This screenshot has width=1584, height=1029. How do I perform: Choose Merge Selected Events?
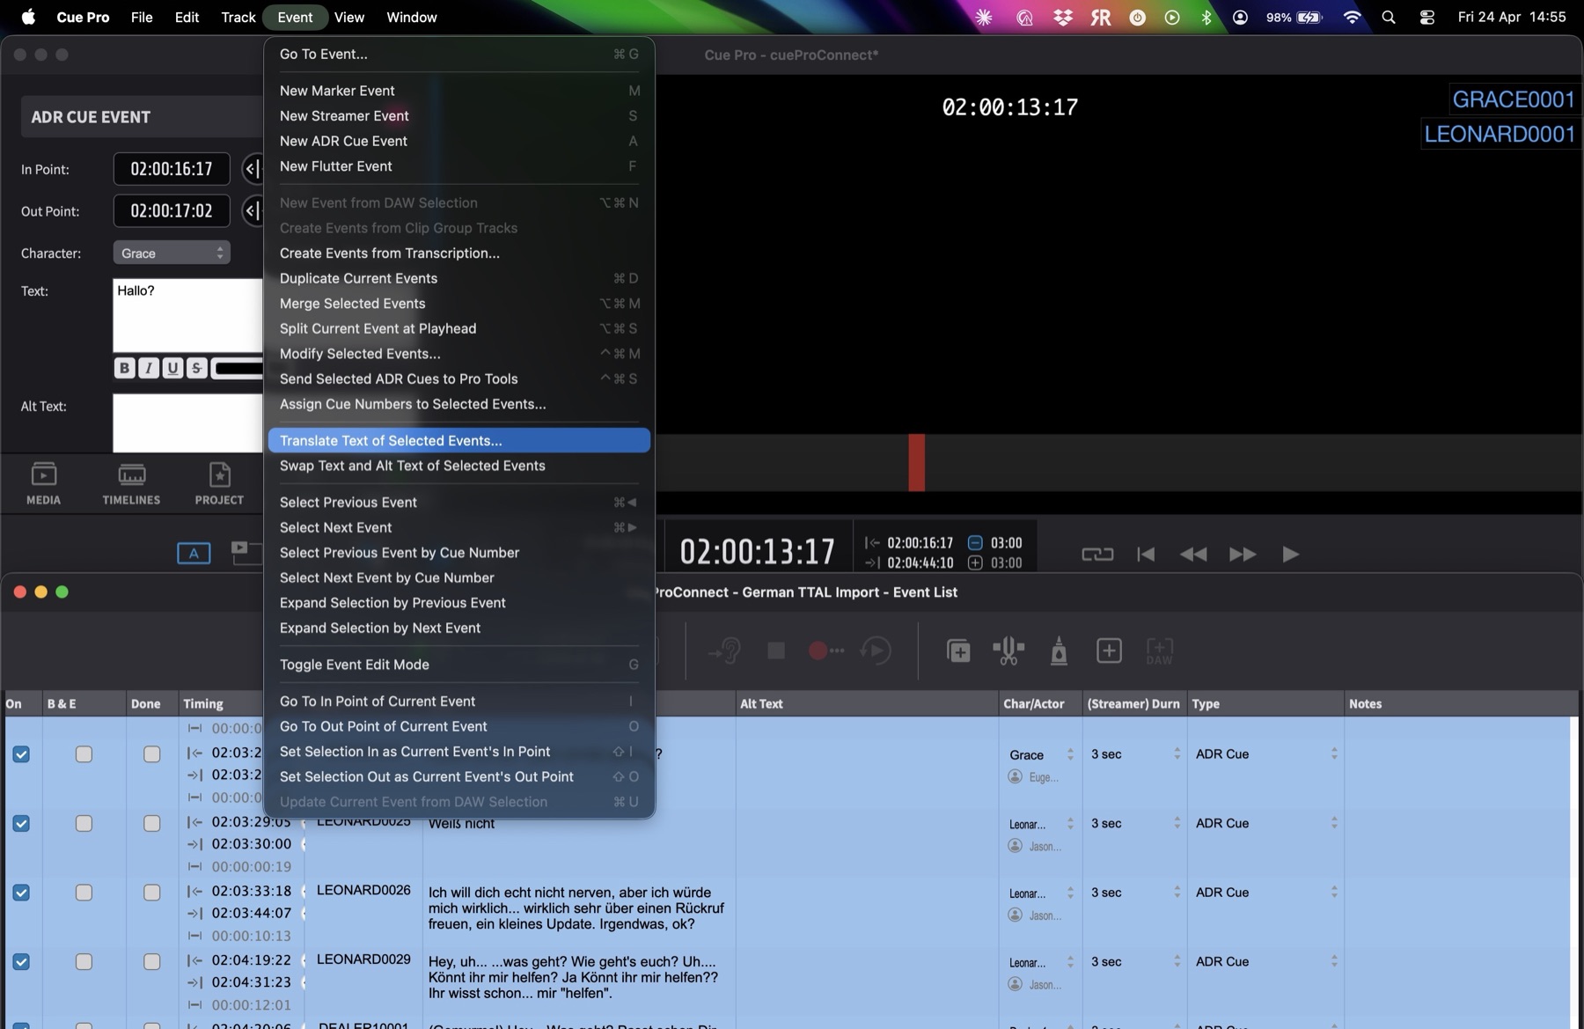coord(459,303)
